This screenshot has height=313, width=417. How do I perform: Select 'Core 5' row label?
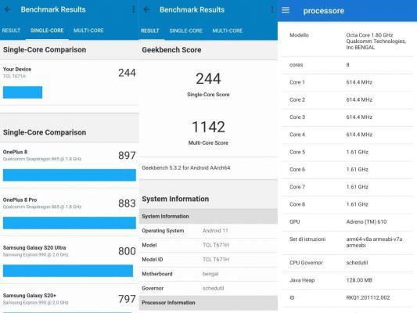pyautogui.click(x=297, y=152)
